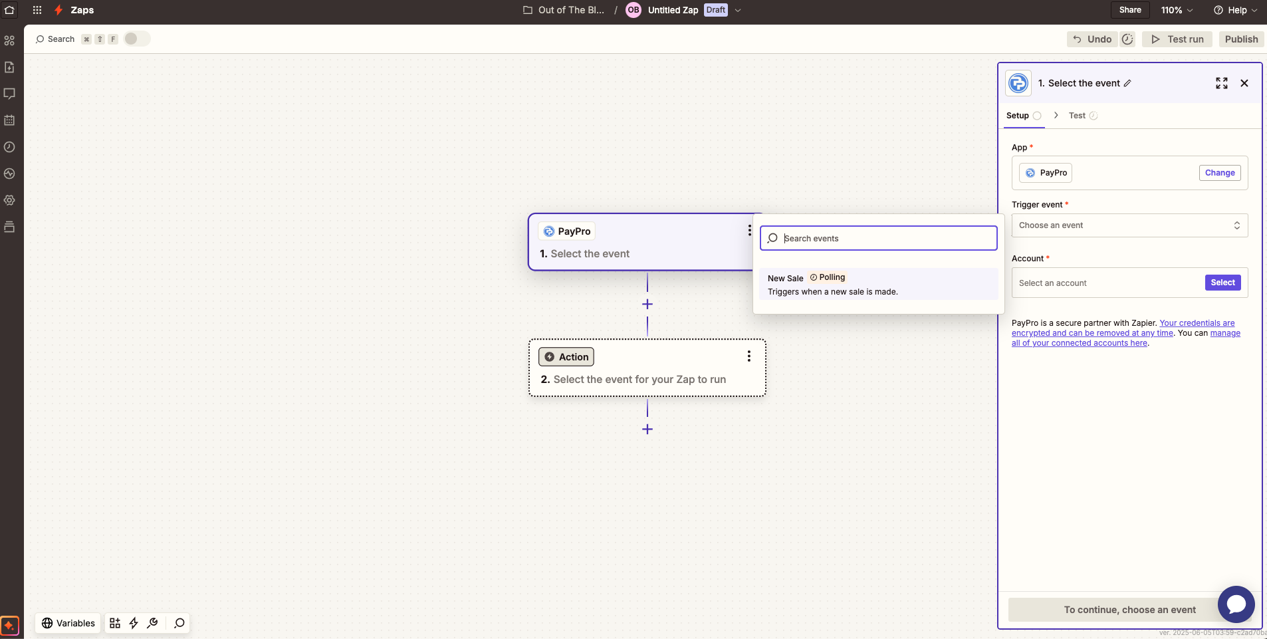Viewport: 1267px width, 639px height.
Task: Open the activity status sidebar icon
Action: click(9, 174)
